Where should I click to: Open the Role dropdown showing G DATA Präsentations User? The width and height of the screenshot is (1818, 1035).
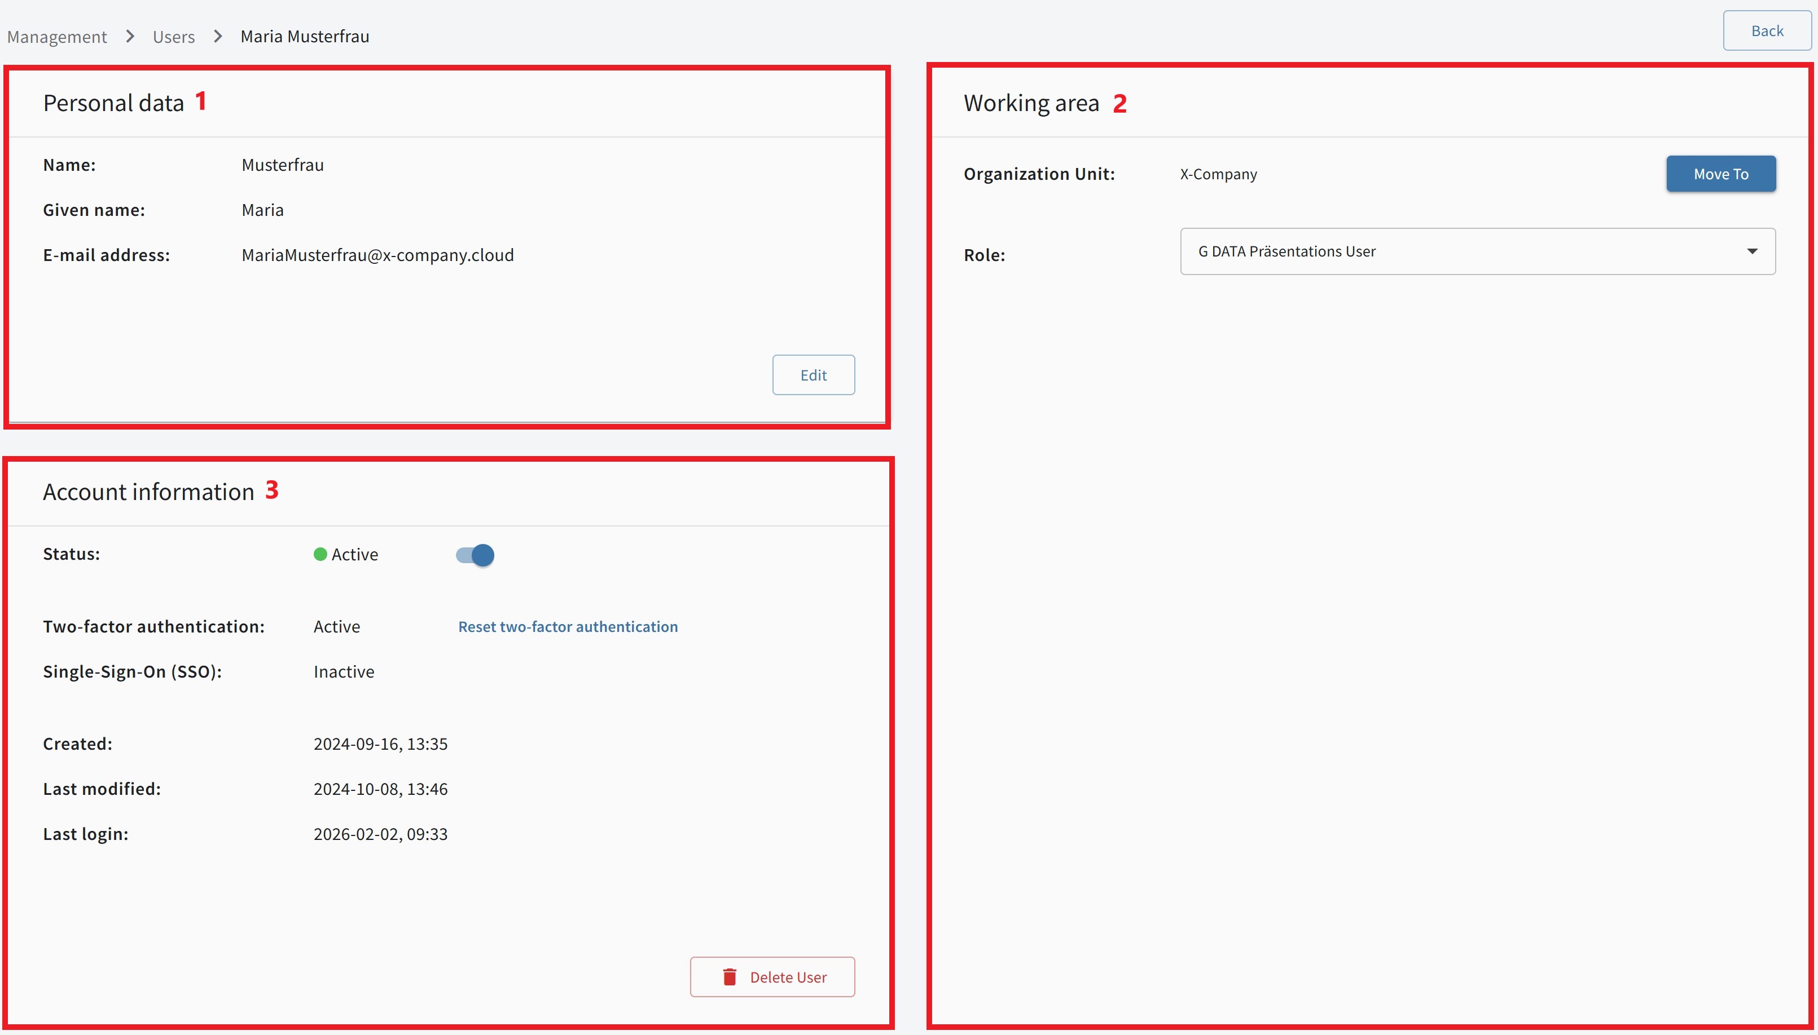[x=1477, y=251]
